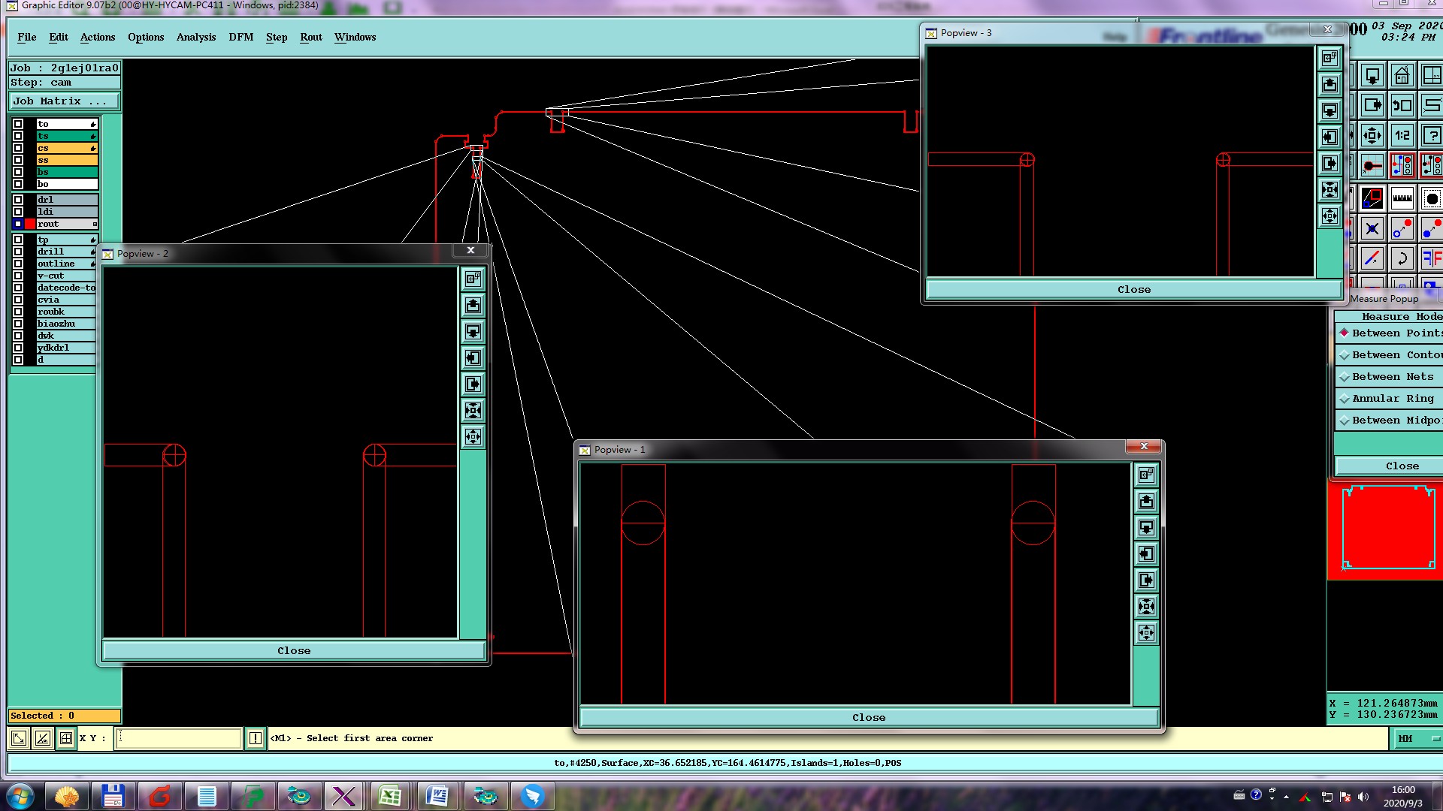Screen dimensions: 1443x811
Task: Click the red color swatch of rout layer
Action: coord(30,224)
